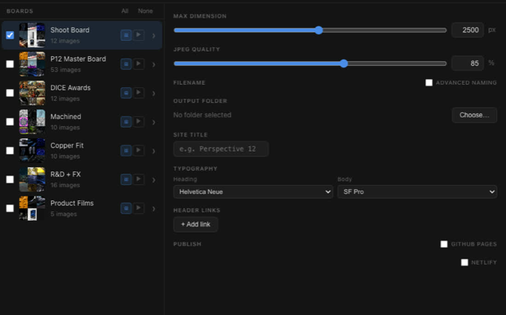The width and height of the screenshot is (506, 315).
Task: Click the play icon for P12 Master Board
Action: pos(139,64)
